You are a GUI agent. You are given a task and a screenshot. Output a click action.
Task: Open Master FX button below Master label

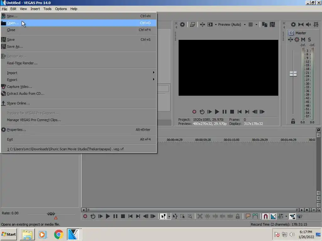[290, 40]
